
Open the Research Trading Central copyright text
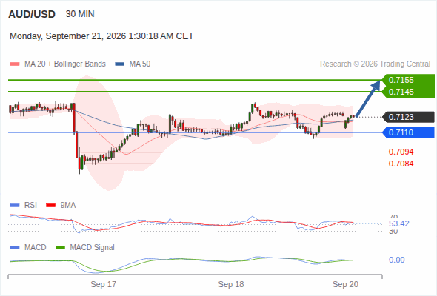375,64
